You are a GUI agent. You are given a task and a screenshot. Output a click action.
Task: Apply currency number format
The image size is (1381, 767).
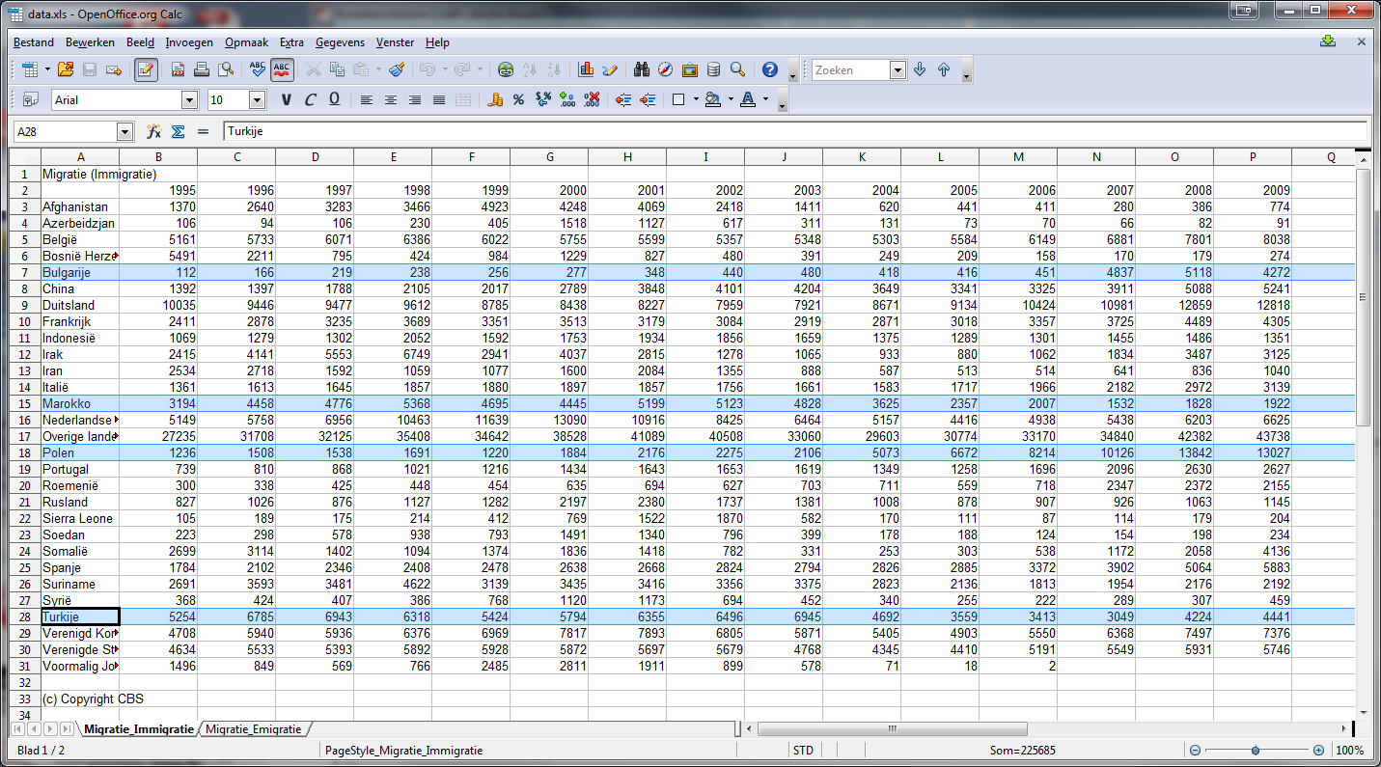(x=495, y=99)
